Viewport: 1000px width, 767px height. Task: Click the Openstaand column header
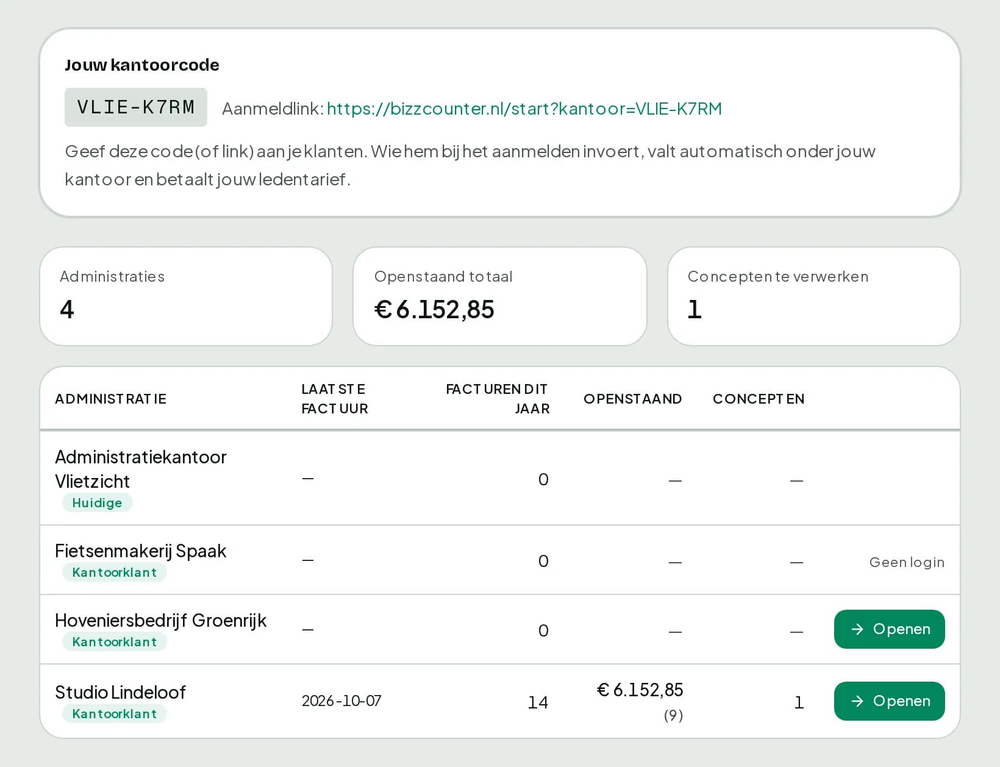pos(632,399)
